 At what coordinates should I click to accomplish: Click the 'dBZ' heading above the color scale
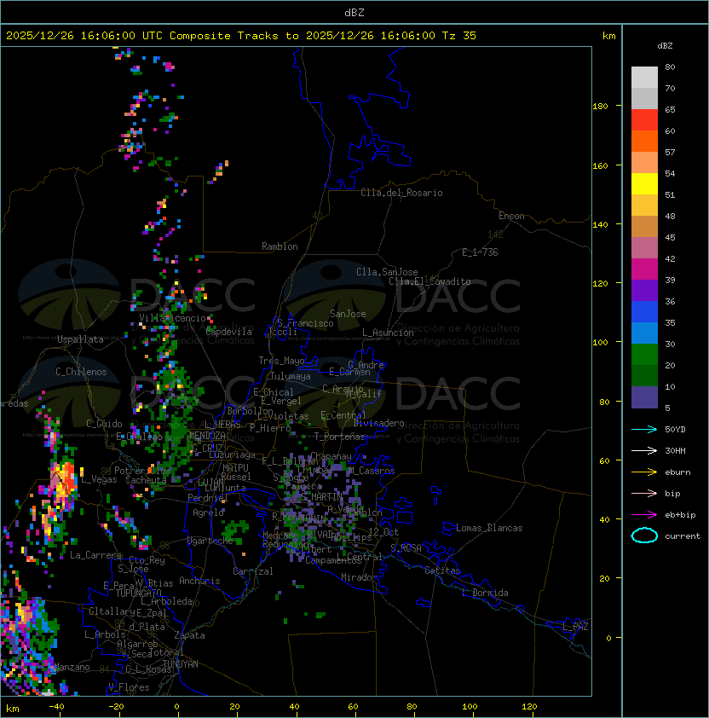[665, 46]
